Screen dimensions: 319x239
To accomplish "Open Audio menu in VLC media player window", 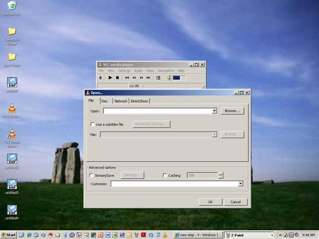I will (138, 70).
